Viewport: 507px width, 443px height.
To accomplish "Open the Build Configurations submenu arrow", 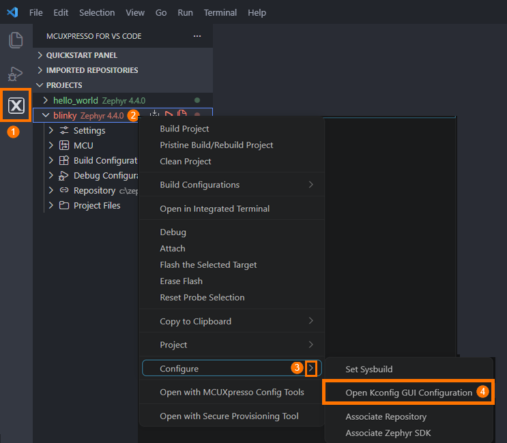I will pos(310,185).
